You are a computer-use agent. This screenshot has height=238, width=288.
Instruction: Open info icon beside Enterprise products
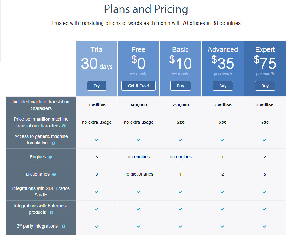(x=51, y=212)
